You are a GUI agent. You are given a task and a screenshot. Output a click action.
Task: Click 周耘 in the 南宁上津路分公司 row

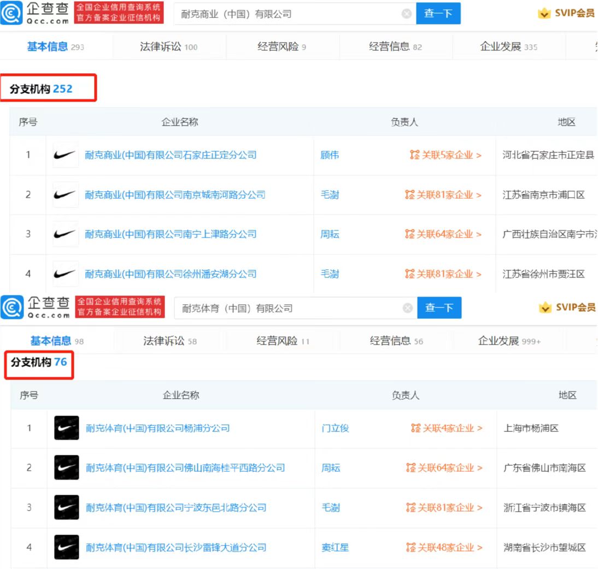point(330,234)
